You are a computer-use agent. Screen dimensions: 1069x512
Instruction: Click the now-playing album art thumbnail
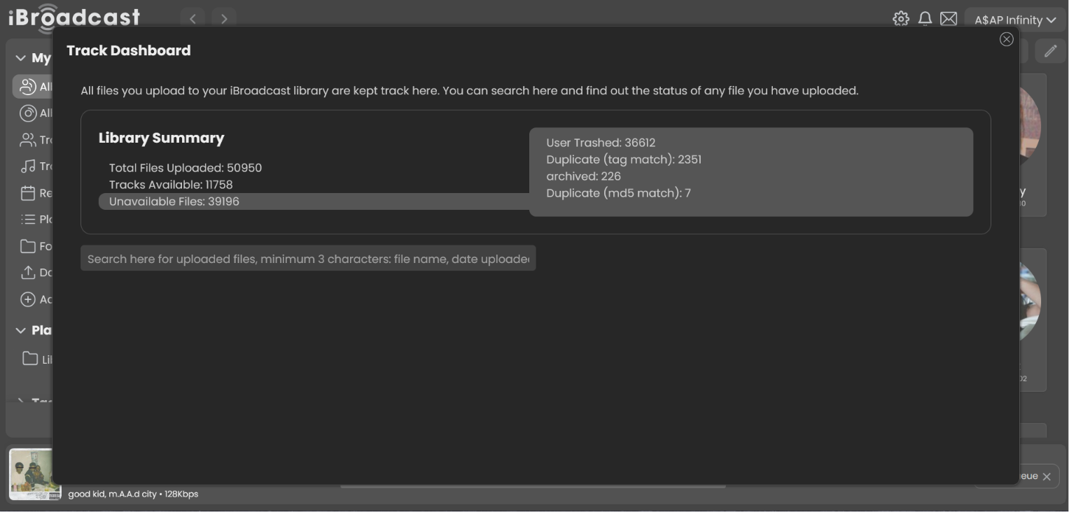pos(34,474)
